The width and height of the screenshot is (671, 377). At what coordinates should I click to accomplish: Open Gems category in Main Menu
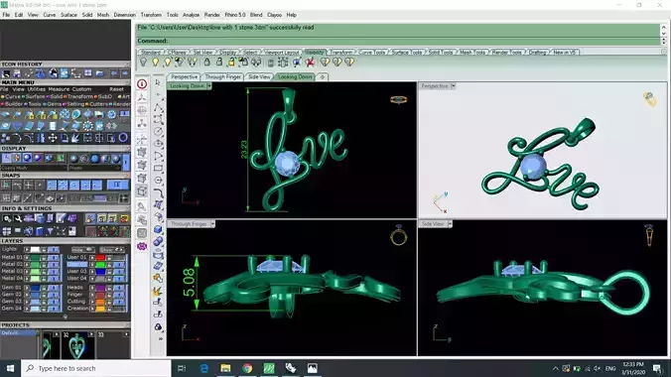tap(54, 104)
